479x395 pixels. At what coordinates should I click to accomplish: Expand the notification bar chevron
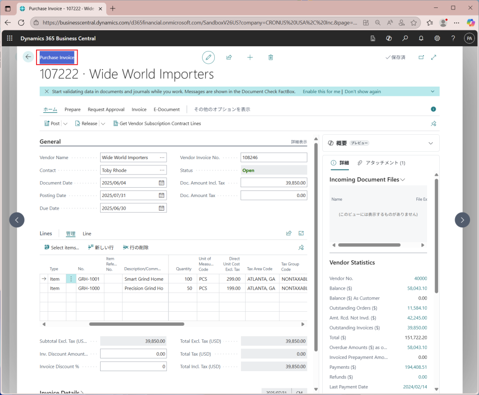click(x=433, y=91)
